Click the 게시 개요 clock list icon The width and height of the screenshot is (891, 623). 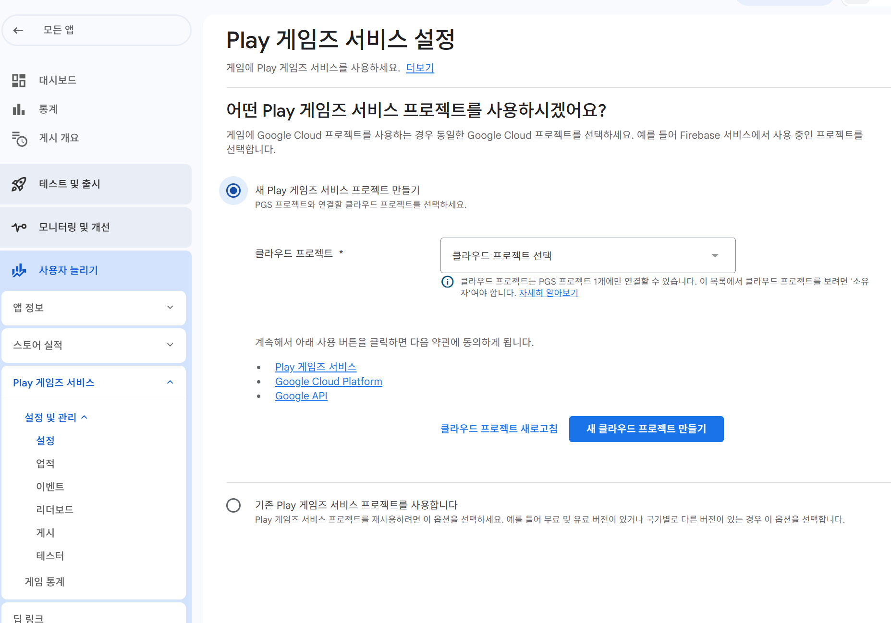(19, 138)
